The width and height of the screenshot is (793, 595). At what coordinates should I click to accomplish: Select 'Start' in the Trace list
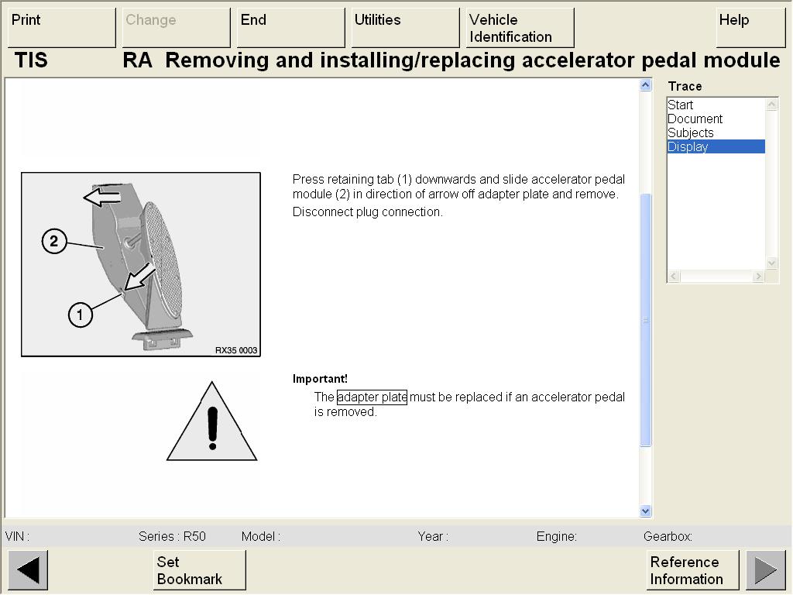681,105
